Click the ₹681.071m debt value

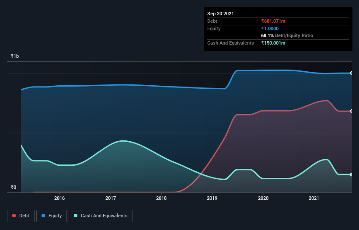click(273, 21)
